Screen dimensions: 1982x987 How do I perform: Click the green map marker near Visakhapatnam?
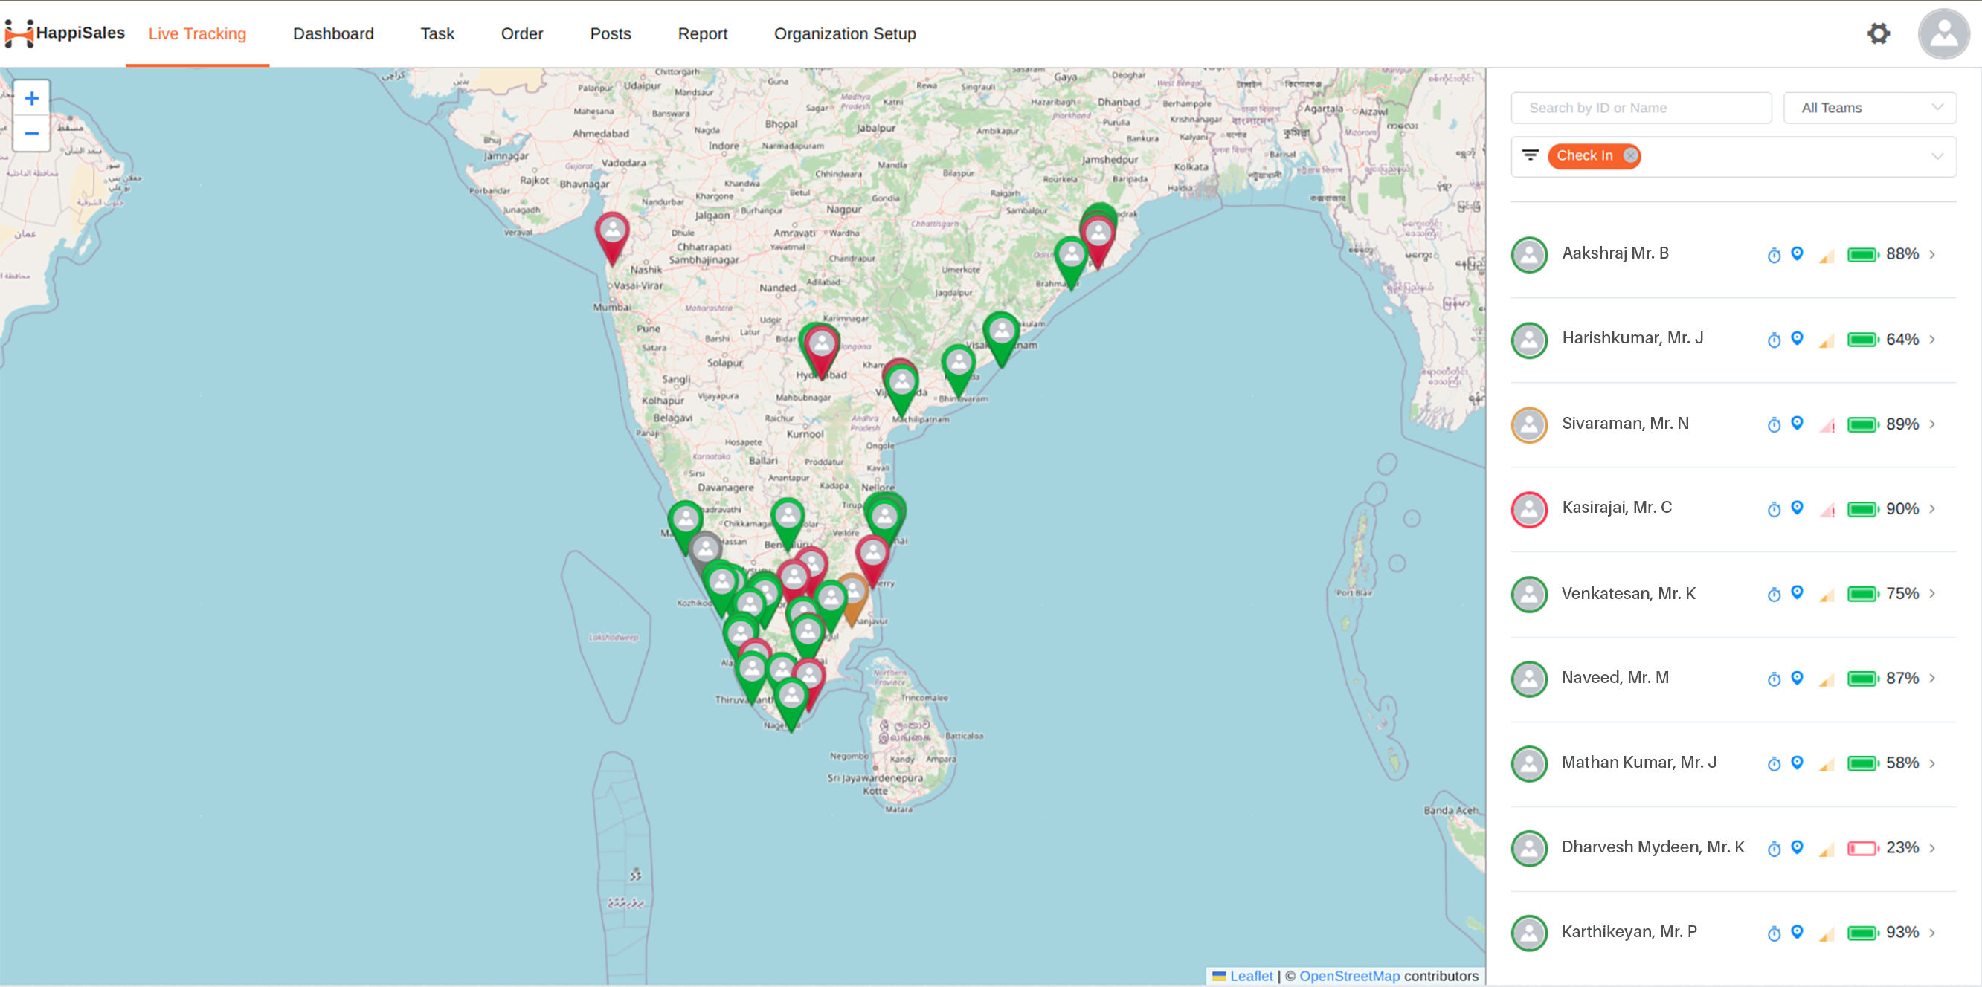[x=1001, y=338]
